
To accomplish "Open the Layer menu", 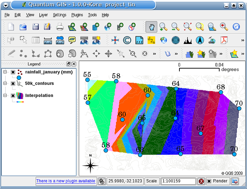I will [x=43, y=15].
